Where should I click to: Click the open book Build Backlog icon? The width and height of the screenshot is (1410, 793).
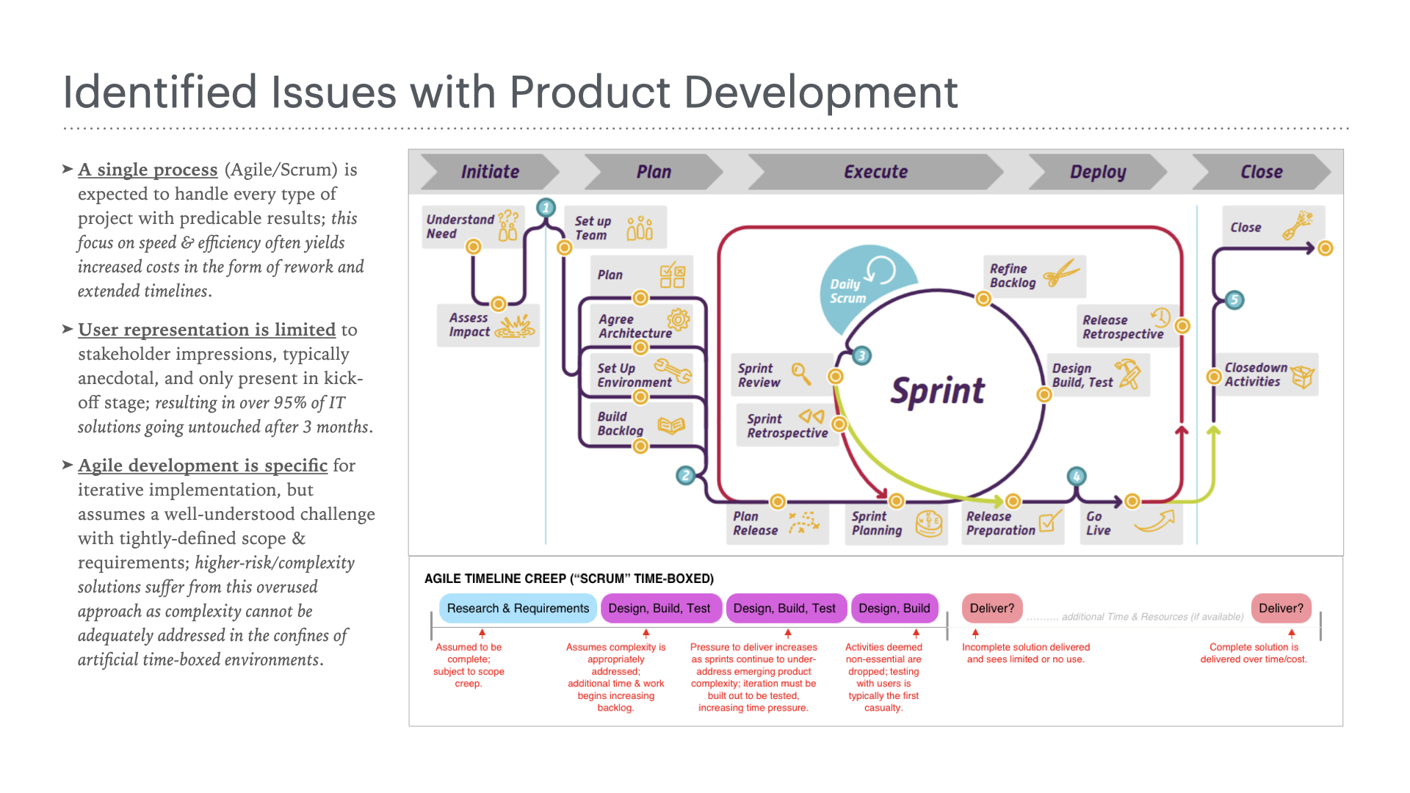(x=671, y=425)
